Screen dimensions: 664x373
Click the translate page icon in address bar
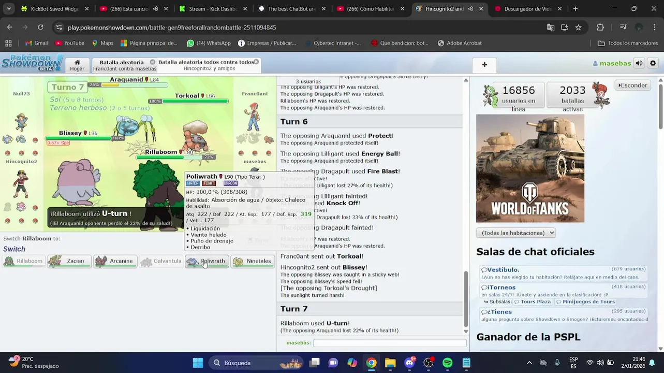[x=551, y=27]
